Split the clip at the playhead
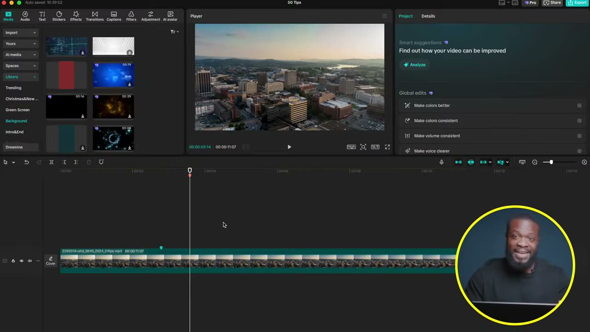590x332 pixels. [x=51, y=162]
